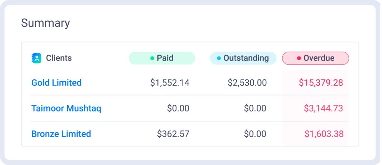Viewport: 382px width, 165px height.
Task: Click Taimoor Mushtaq overdue amount $3,144.73
Action: click(x=323, y=109)
